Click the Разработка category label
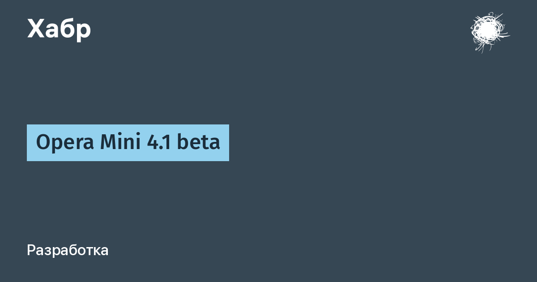537x282 pixels. click(x=68, y=250)
